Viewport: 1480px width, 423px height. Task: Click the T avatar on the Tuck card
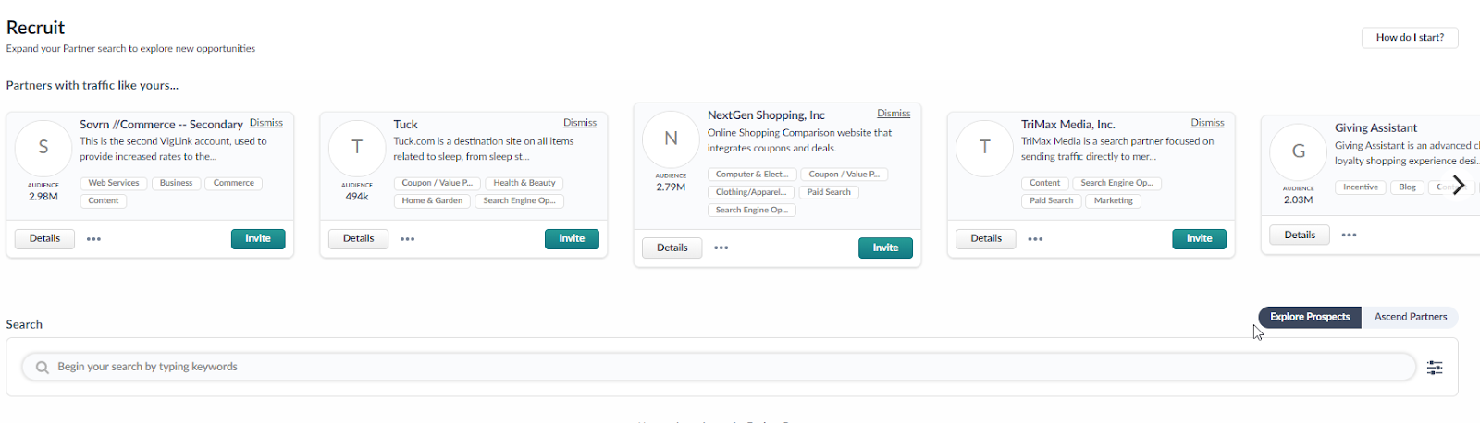[357, 148]
